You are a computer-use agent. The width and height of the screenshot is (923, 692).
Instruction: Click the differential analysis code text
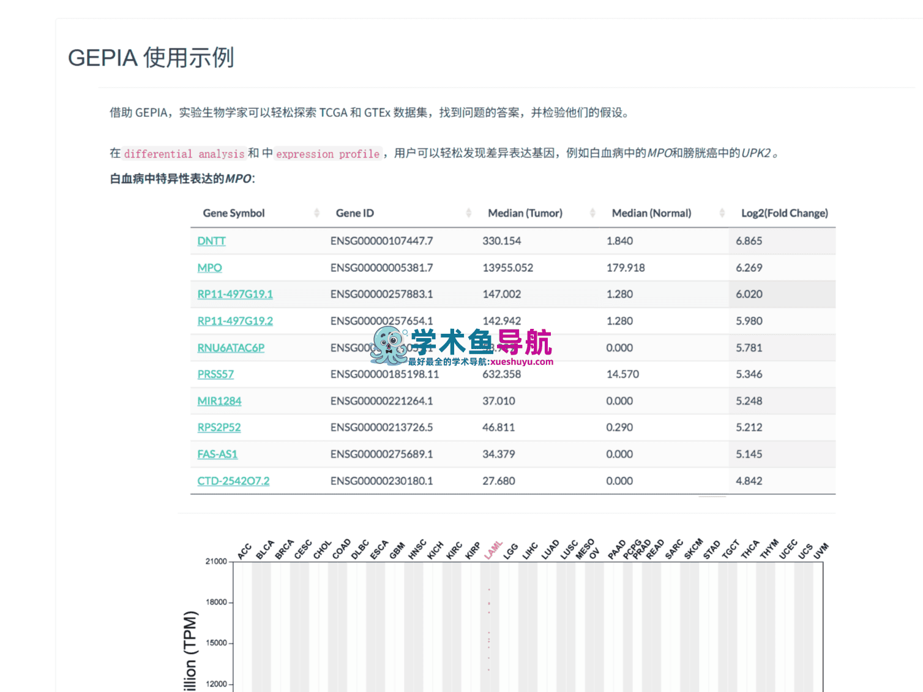click(x=184, y=154)
